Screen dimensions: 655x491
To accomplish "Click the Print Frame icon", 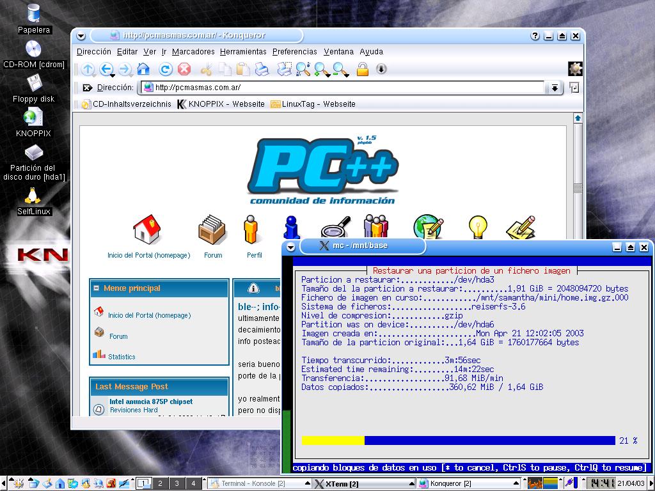I will click(x=285, y=69).
